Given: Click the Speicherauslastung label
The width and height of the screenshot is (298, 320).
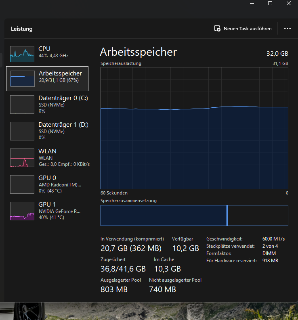Looking at the screenshot, I should (x=121, y=63).
